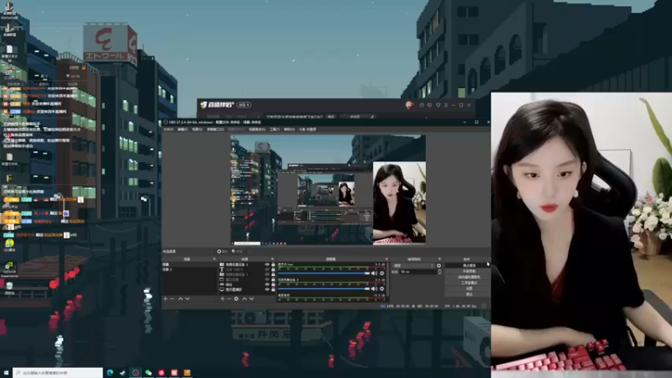Open Mic/Aux audio settings gear in the mixer

click(x=382, y=273)
